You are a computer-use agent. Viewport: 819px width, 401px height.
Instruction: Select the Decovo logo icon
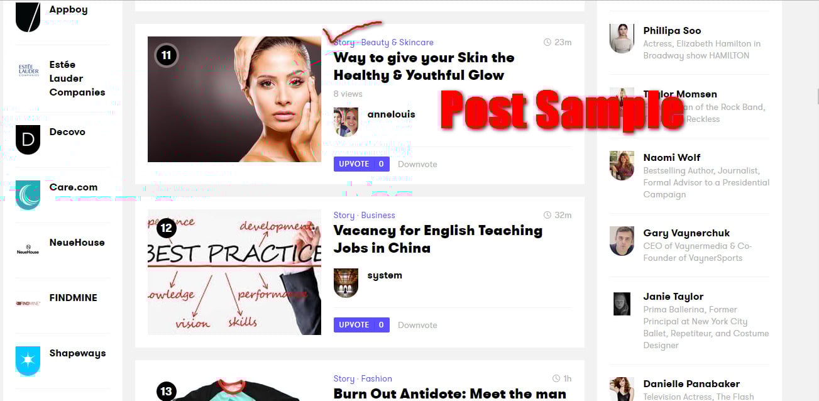pos(28,140)
